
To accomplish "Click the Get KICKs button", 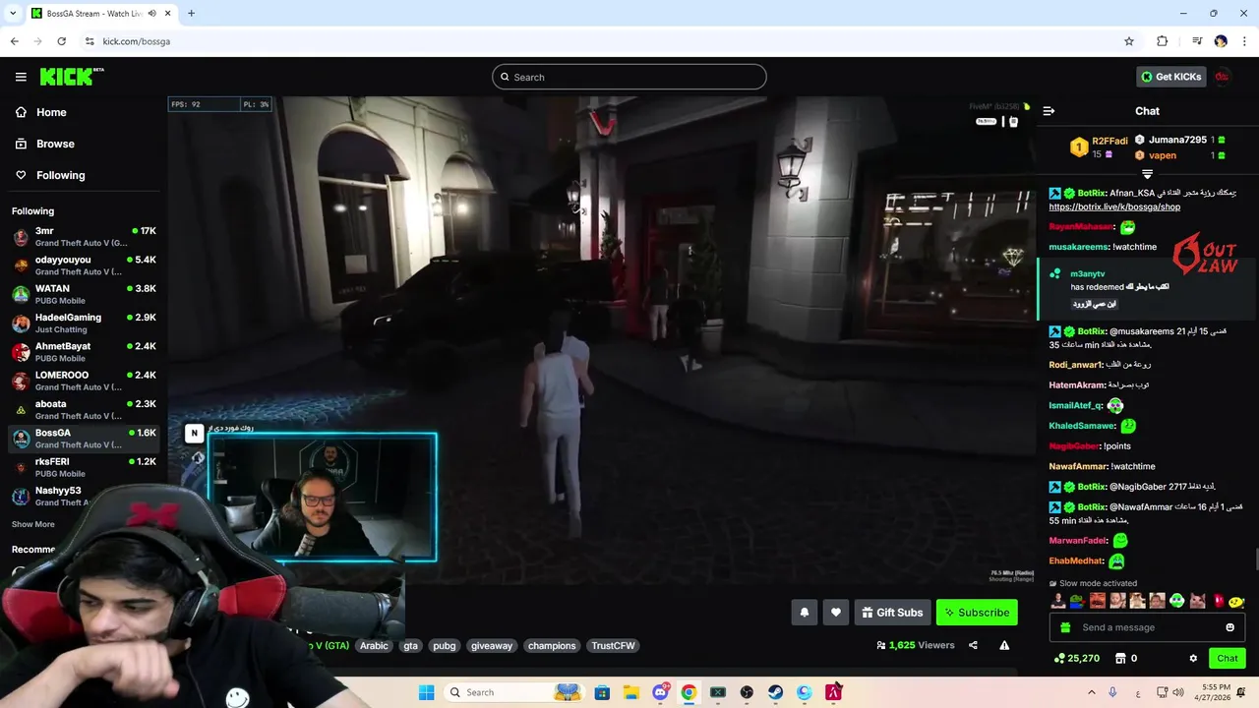I will (1170, 77).
